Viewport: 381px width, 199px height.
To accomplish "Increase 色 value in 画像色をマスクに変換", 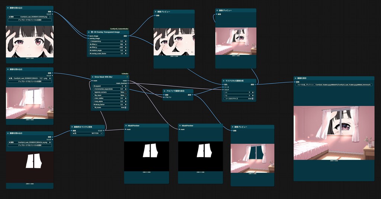I will [x=102, y=133].
